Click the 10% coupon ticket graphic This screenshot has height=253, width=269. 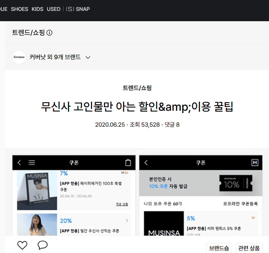[236, 183]
